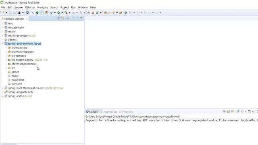The height and width of the screenshot is (145, 258).
Task: Open the Project menu
Action: pyautogui.click(x=64, y=7)
